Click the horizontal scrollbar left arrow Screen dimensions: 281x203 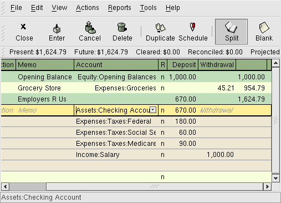[5, 186]
